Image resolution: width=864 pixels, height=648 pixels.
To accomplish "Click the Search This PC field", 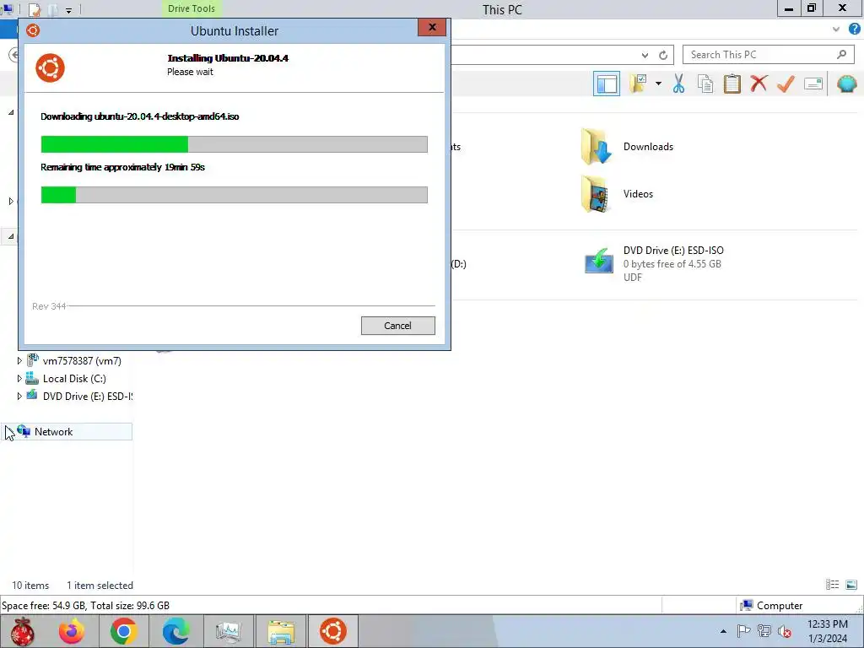I will [768, 55].
